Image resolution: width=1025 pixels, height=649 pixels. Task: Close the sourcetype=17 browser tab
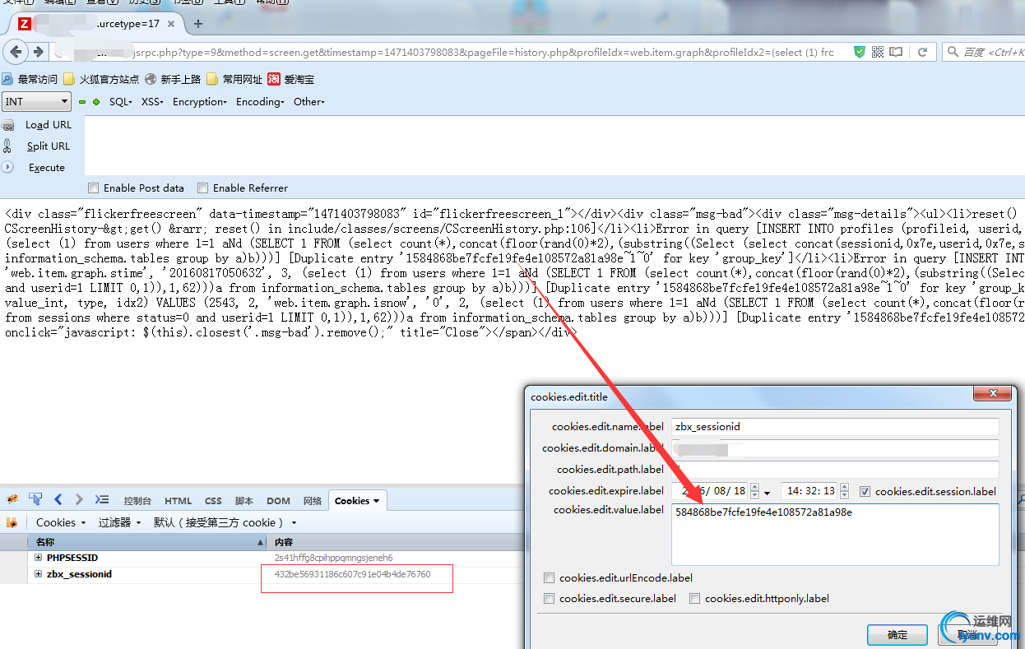tap(172, 24)
